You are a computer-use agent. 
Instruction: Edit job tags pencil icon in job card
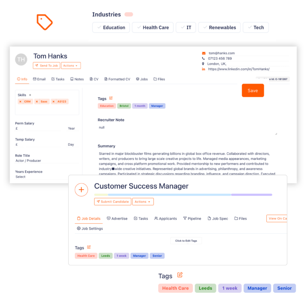89,247
